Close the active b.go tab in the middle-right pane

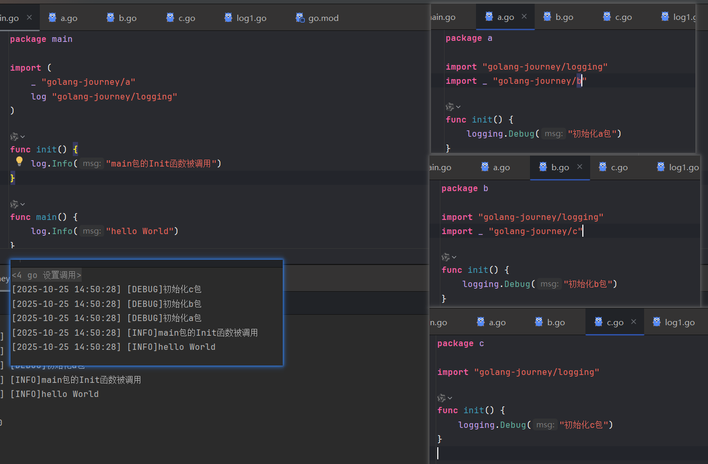coord(580,167)
